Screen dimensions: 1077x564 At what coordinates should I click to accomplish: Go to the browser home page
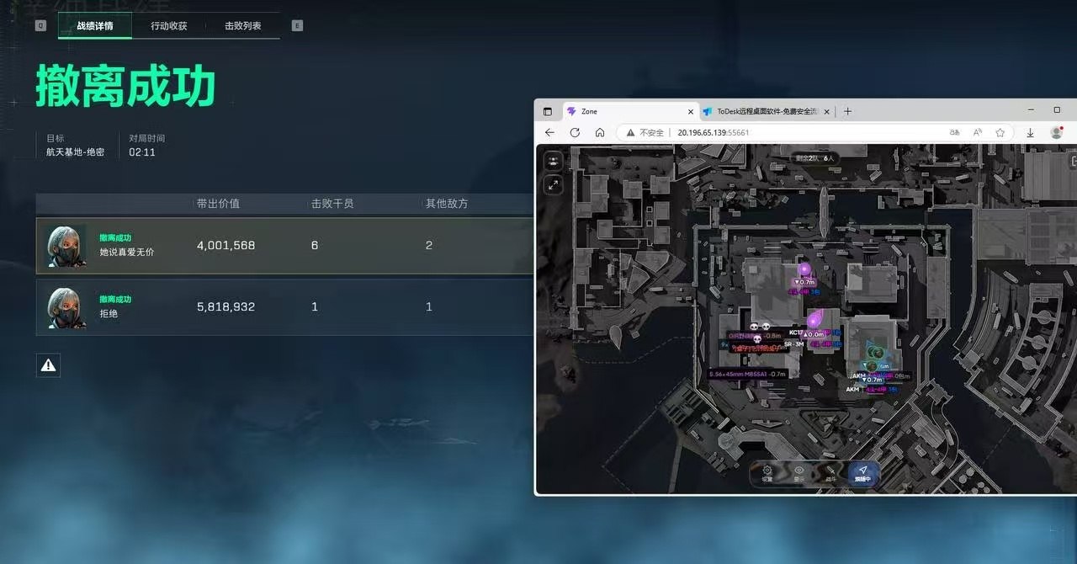(600, 132)
